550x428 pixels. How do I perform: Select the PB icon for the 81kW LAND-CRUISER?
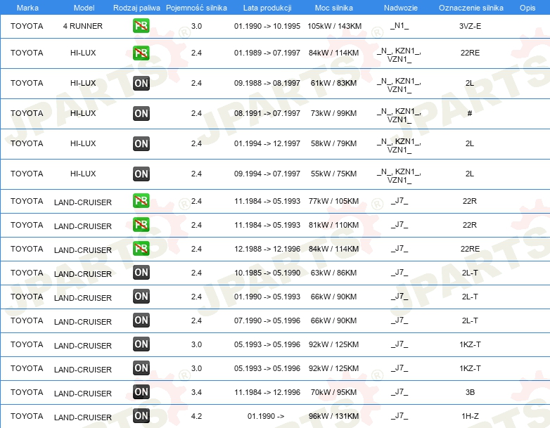point(141,225)
